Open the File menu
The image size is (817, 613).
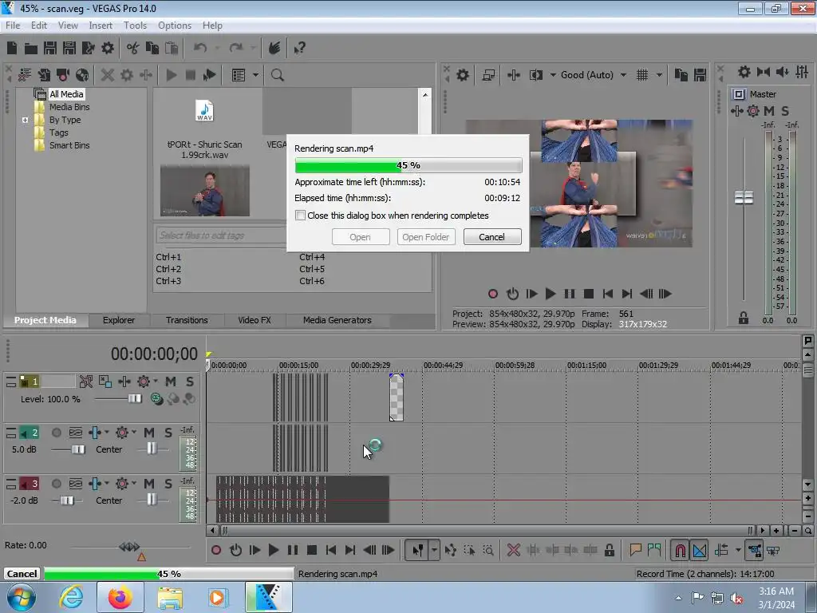click(x=13, y=26)
